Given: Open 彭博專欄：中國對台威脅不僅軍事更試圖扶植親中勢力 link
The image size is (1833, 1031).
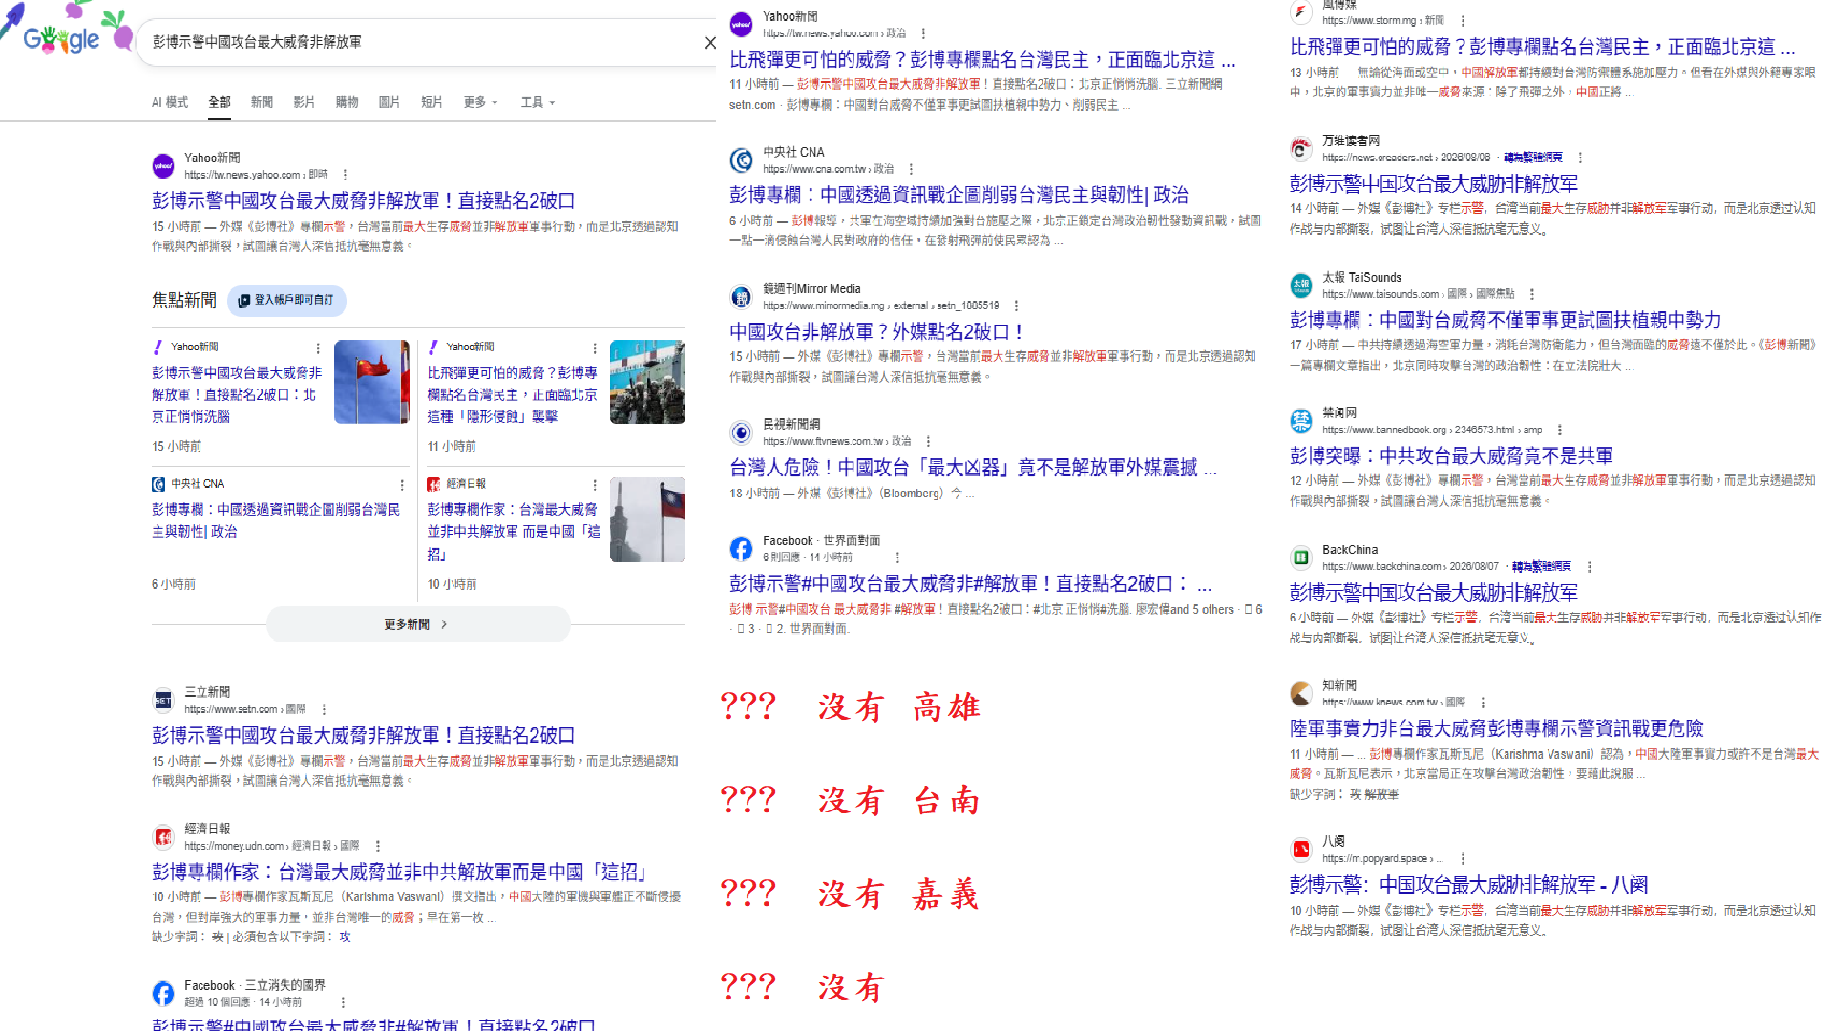Looking at the screenshot, I should point(1506,321).
